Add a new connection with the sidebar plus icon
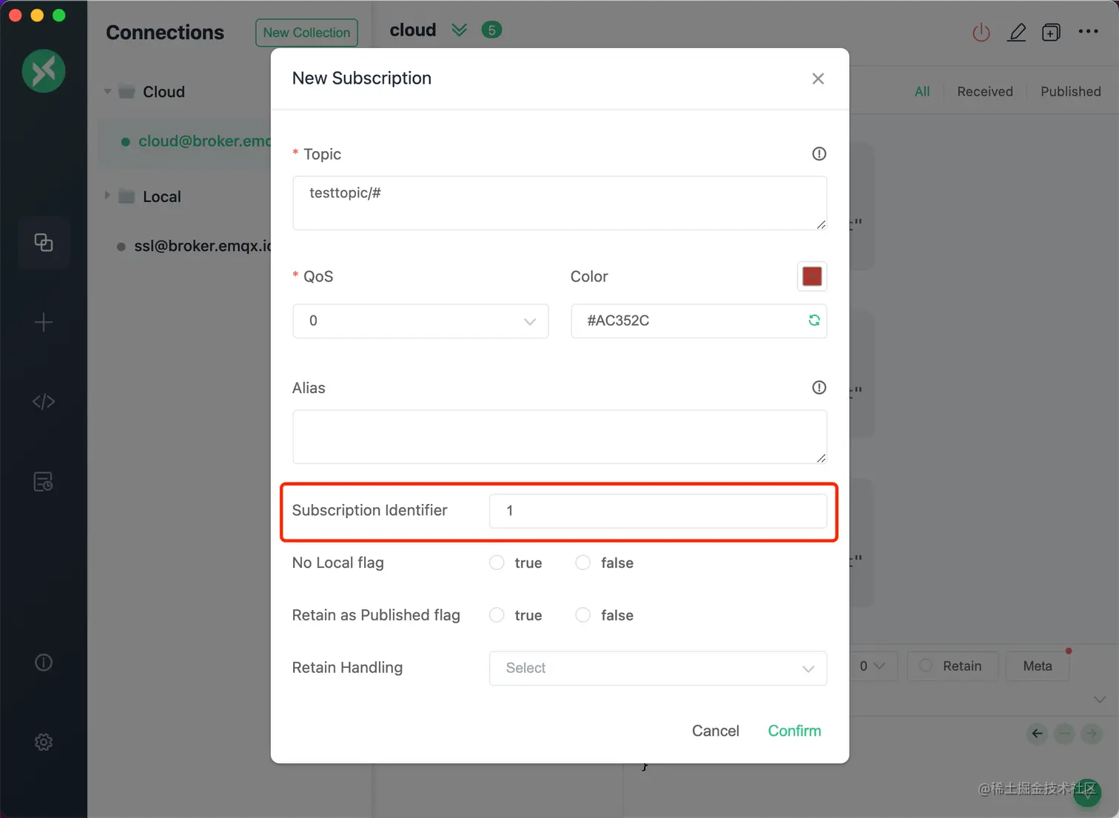Image resolution: width=1119 pixels, height=818 pixels. [x=43, y=322]
